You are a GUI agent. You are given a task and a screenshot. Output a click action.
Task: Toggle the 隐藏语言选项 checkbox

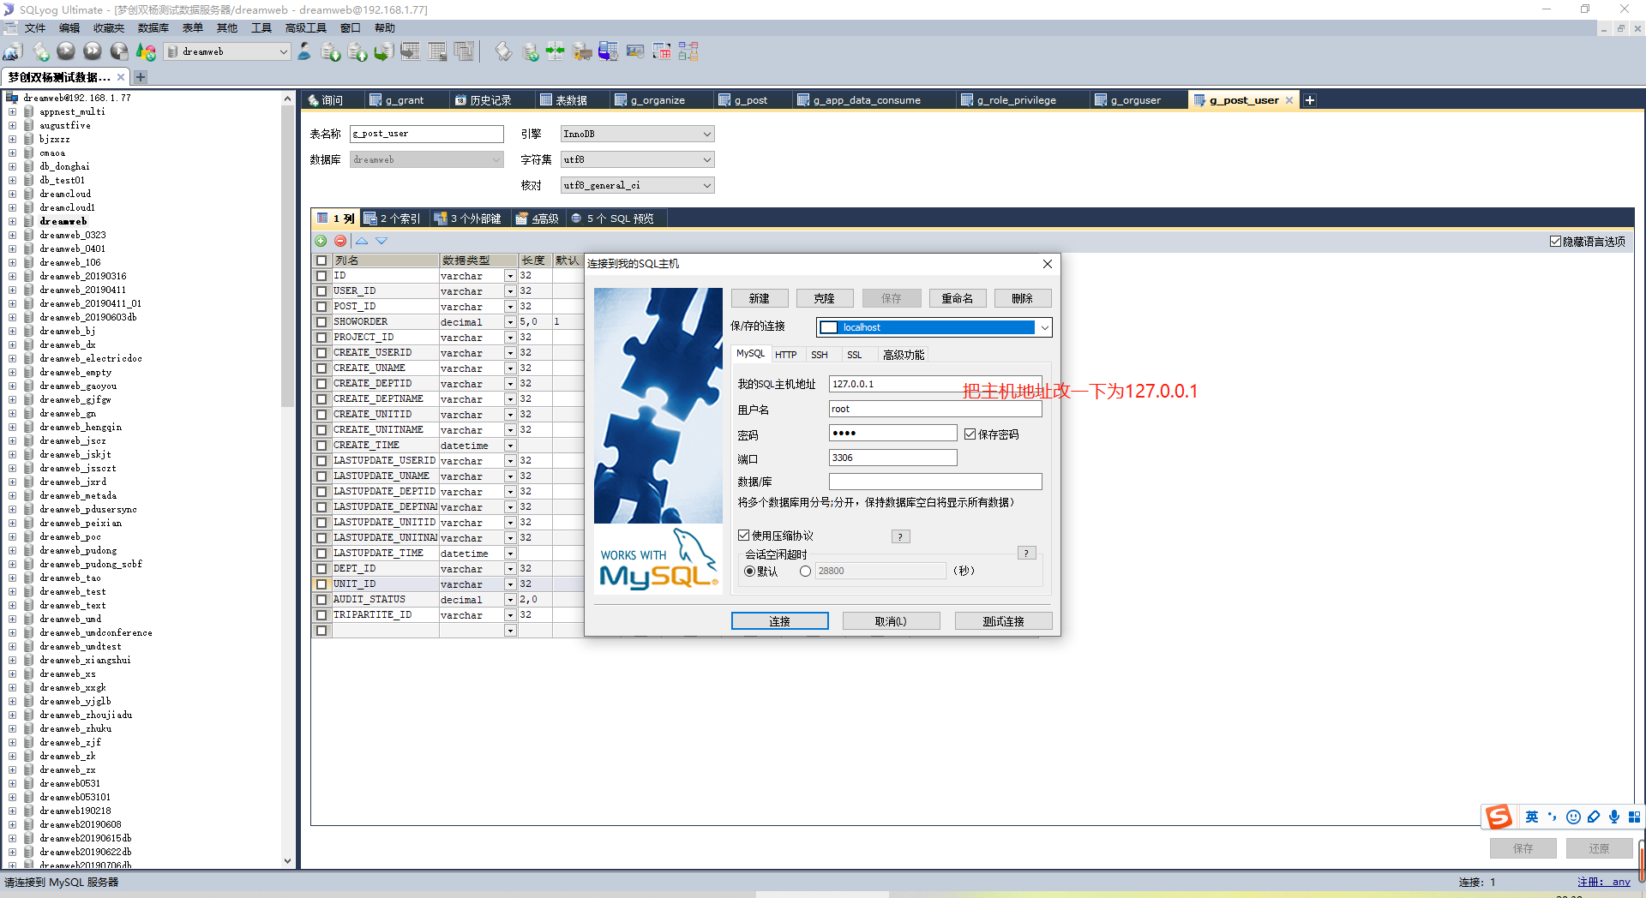[1555, 242]
